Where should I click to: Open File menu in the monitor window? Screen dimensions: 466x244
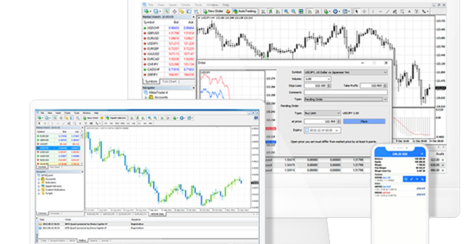(151, 5)
